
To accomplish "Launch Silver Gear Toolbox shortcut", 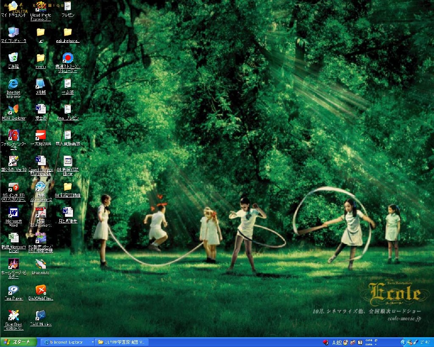I will 13,320.
